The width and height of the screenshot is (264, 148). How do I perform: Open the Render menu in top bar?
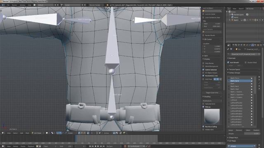click(x=14, y=5)
